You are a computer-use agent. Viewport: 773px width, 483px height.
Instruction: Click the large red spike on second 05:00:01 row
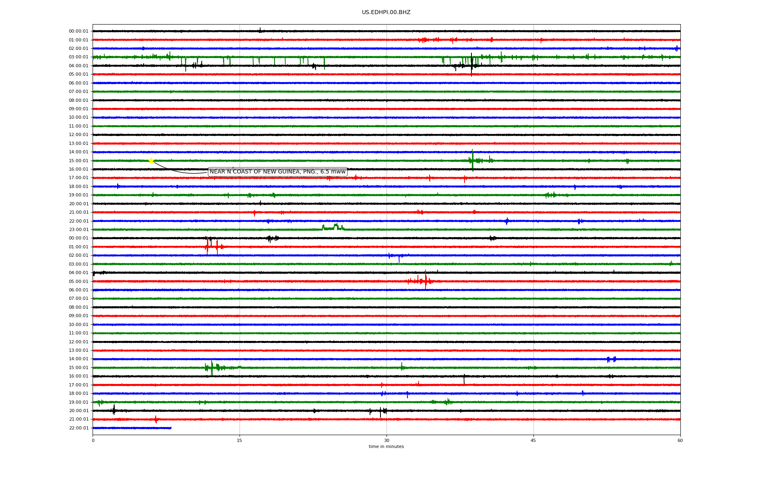coord(426,281)
